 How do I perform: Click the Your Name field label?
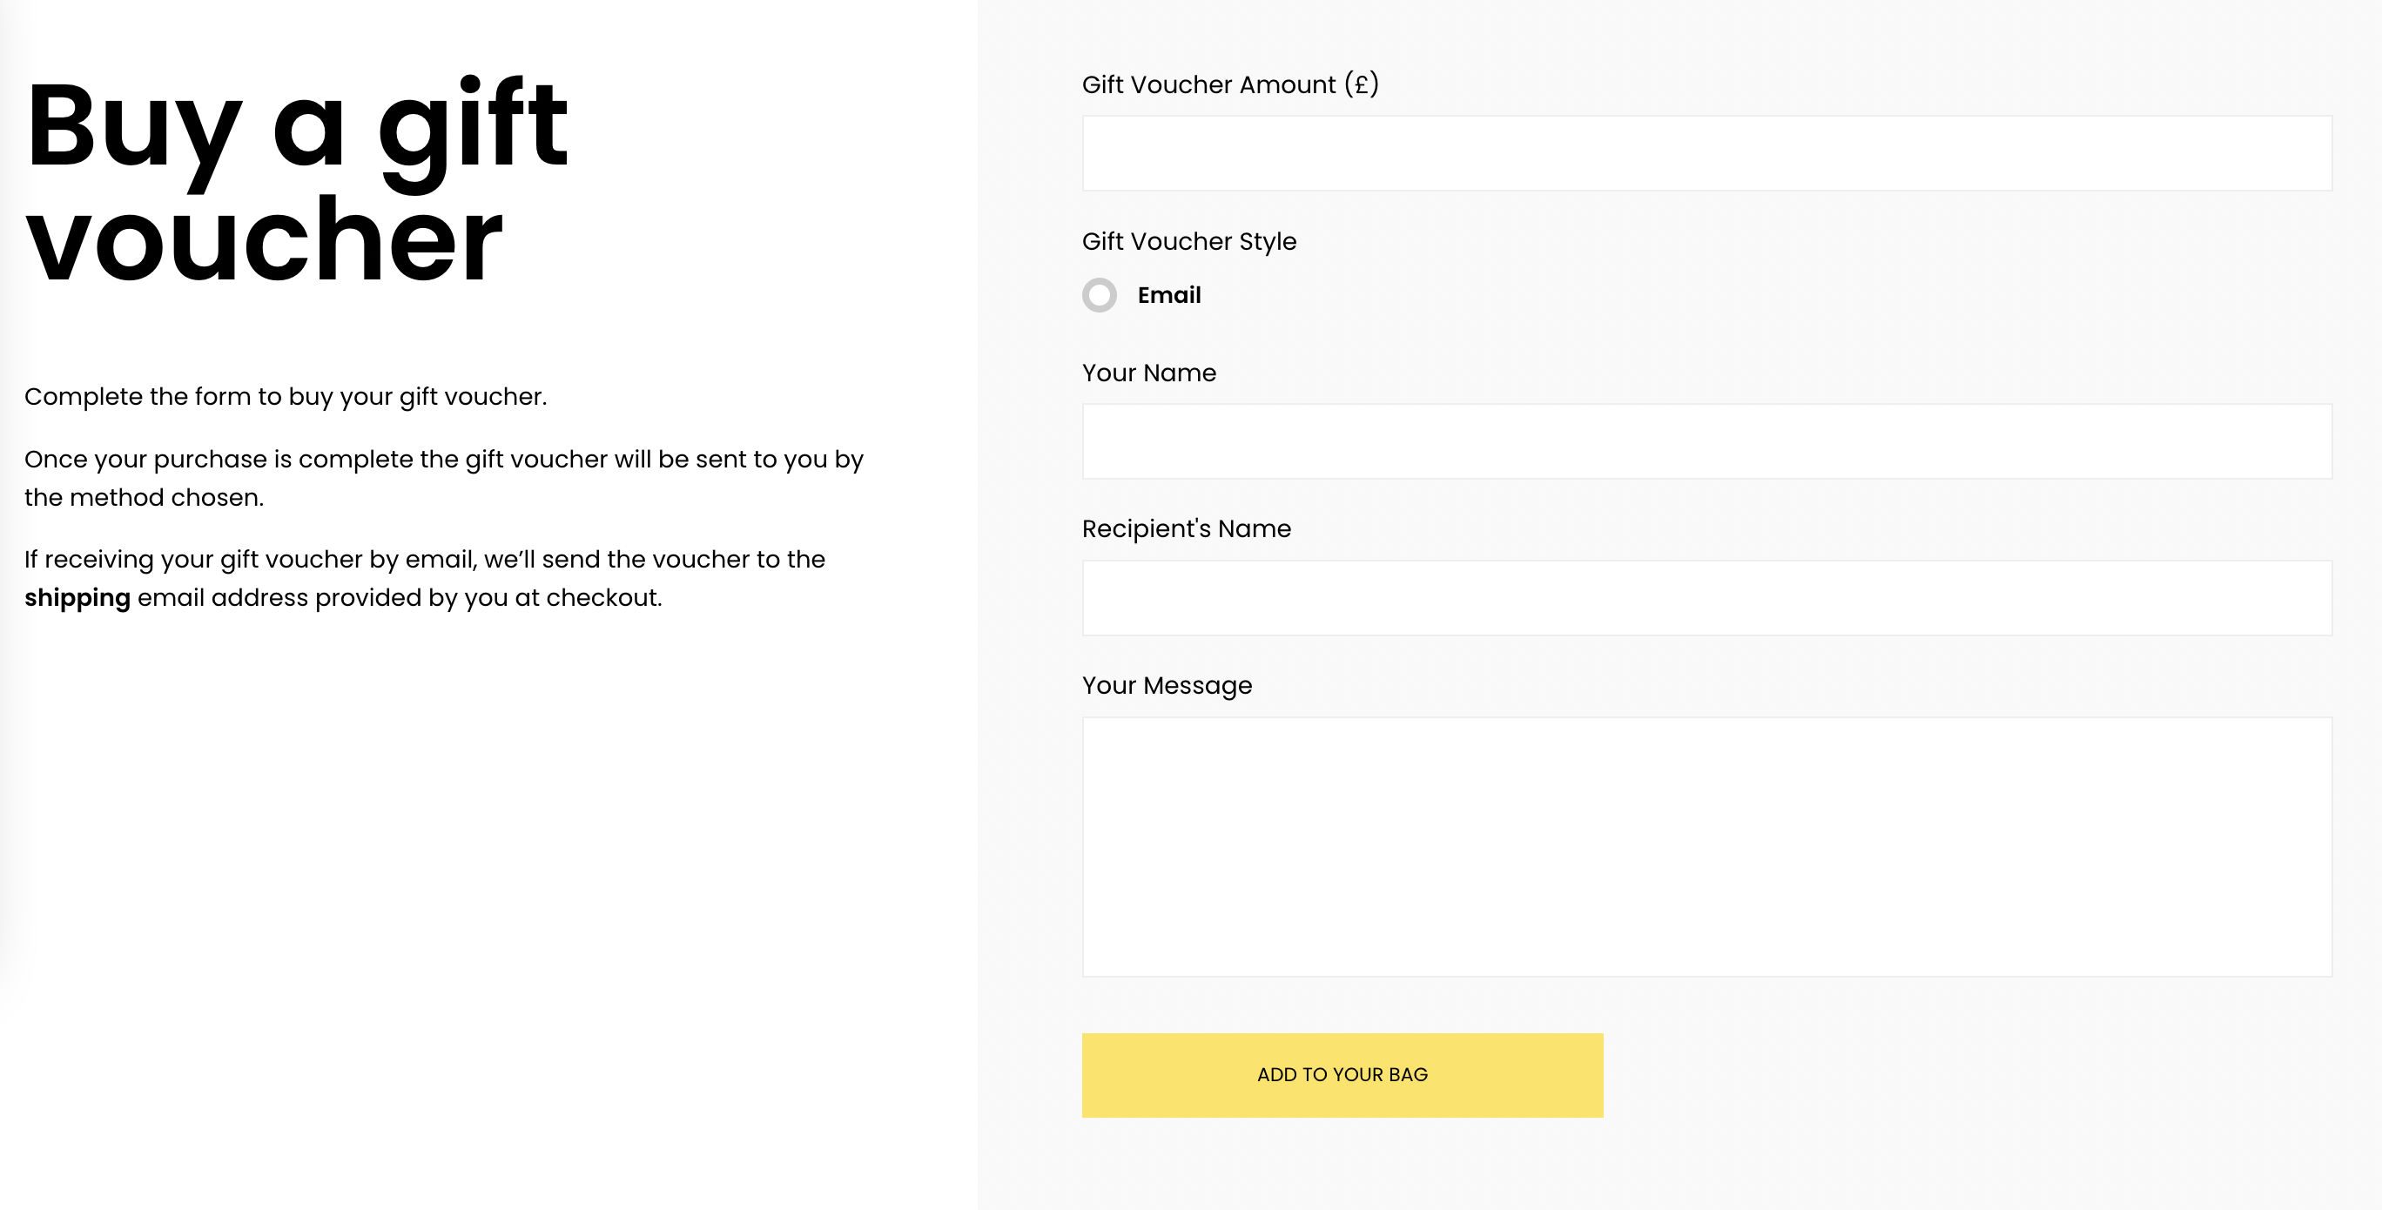(x=1148, y=373)
